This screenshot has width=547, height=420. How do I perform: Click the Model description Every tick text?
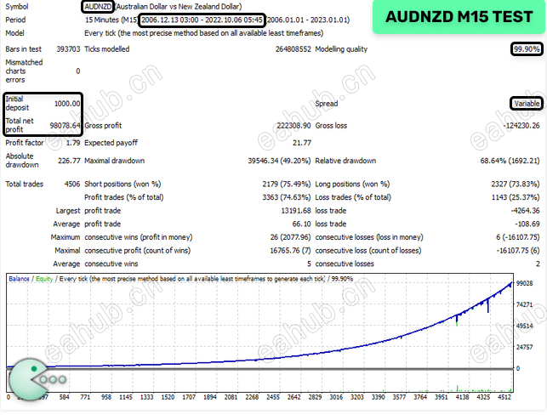pyautogui.click(x=203, y=33)
